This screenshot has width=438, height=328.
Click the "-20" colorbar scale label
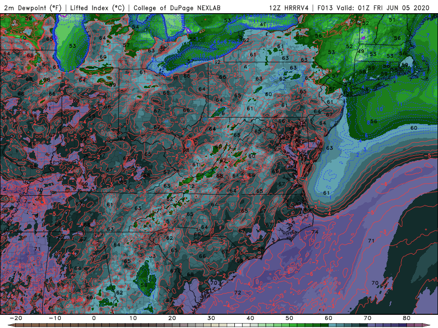pyautogui.click(x=16, y=318)
